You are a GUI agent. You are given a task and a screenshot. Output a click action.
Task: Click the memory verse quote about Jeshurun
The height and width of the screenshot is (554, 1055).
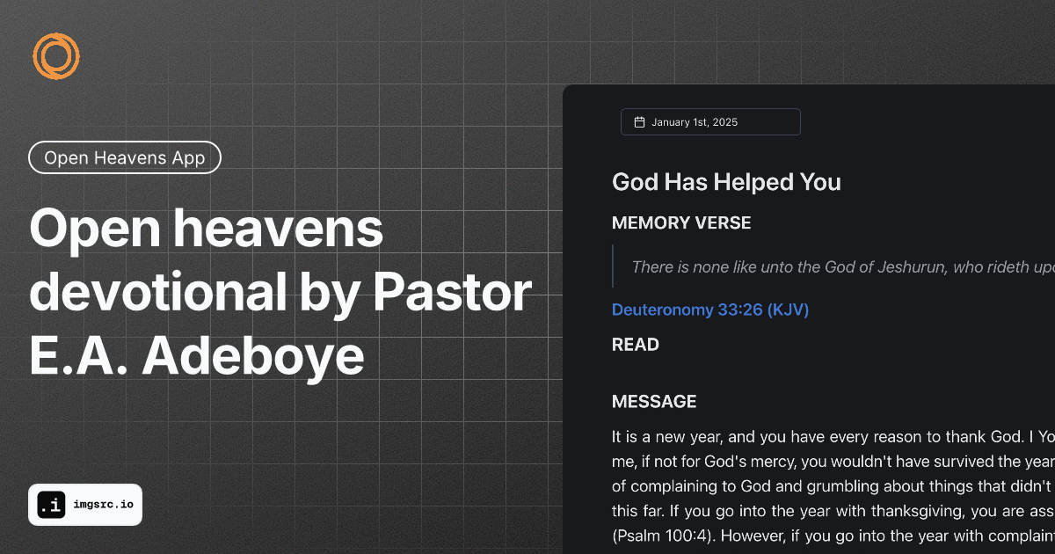[842, 267]
